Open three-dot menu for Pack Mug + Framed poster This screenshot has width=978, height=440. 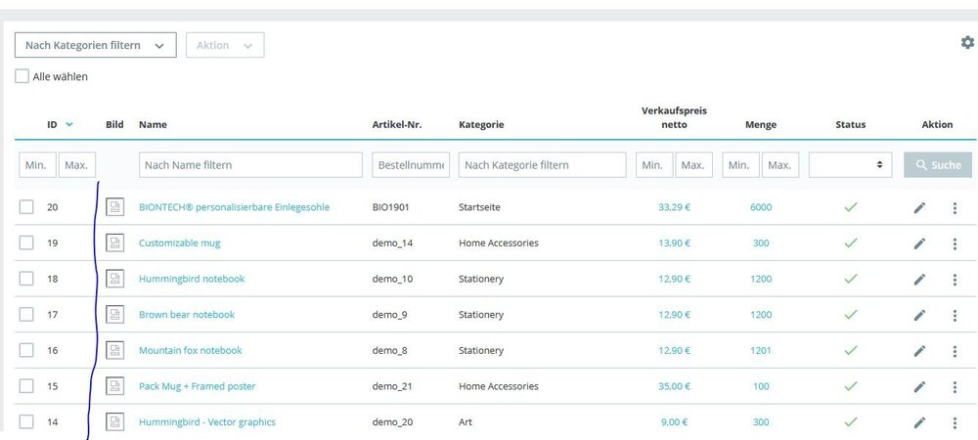point(955,386)
